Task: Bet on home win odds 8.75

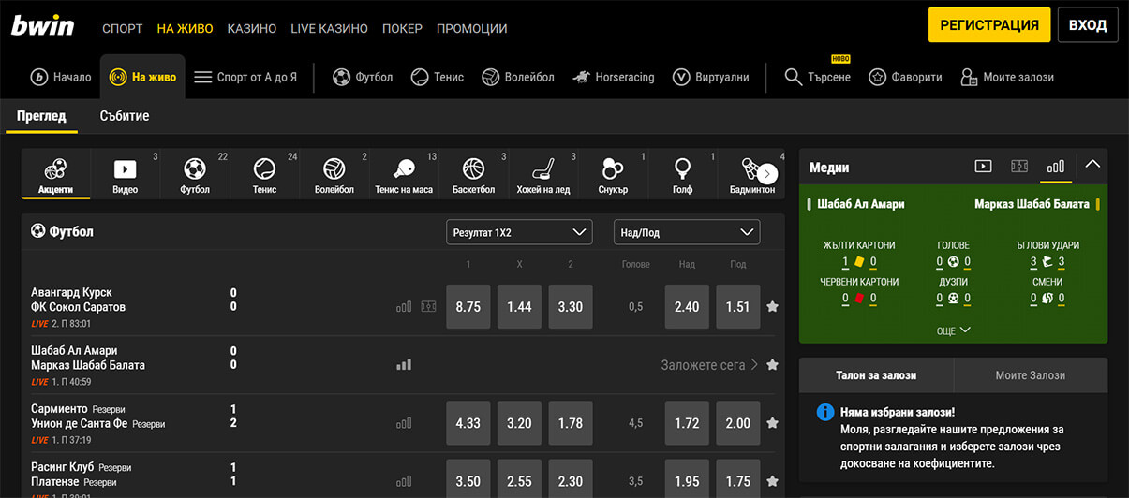Action: [468, 306]
